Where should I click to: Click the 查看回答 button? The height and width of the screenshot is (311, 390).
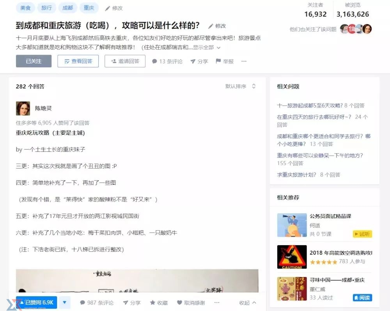[x=78, y=61]
